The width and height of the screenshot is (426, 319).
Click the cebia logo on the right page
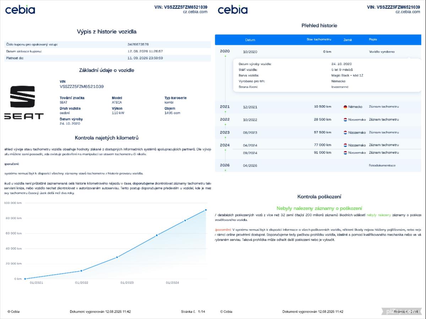coord(233,10)
